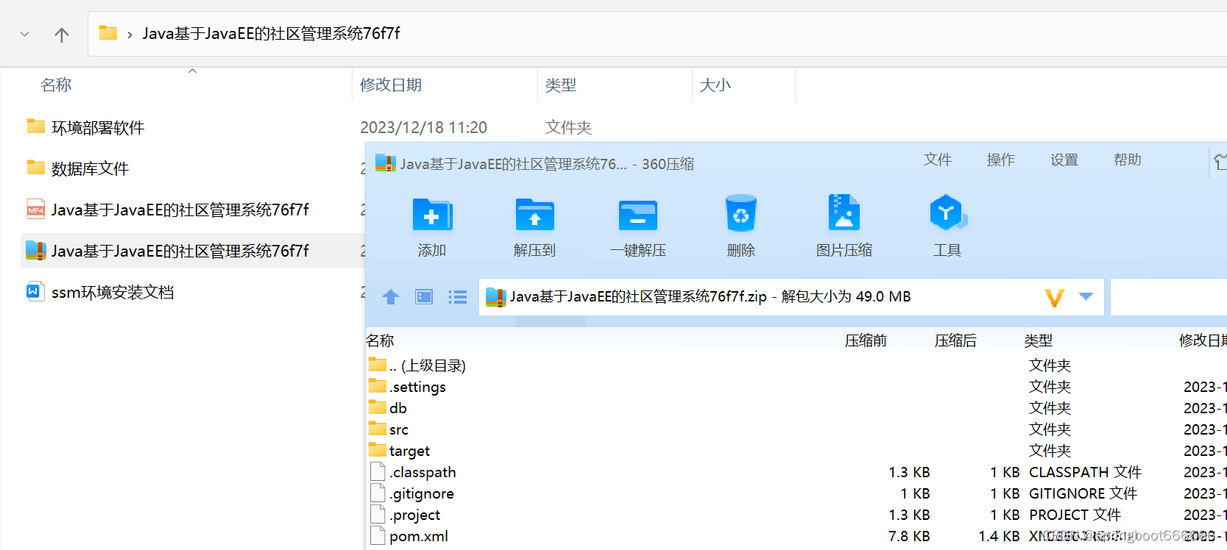Expand the archive path dropdown arrow
The width and height of the screenshot is (1227, 550).
pos(1086,296)
